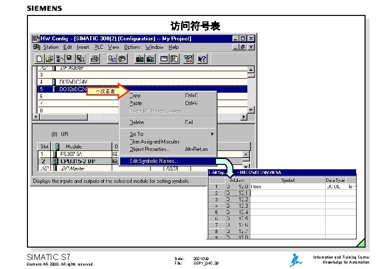
Task: Choose Paste from the context menu
Action: (x=168, y=103)
